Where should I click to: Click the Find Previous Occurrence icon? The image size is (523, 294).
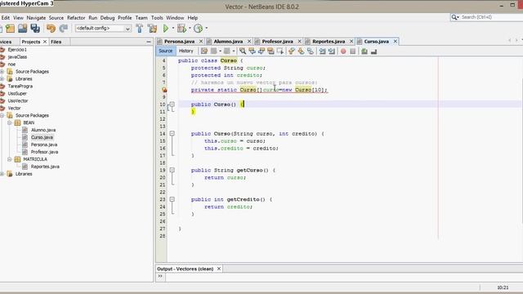(x=253, y=51)
